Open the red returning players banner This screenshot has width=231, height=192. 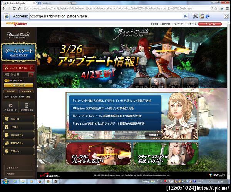pyautogui.click(x=99, y=154)
